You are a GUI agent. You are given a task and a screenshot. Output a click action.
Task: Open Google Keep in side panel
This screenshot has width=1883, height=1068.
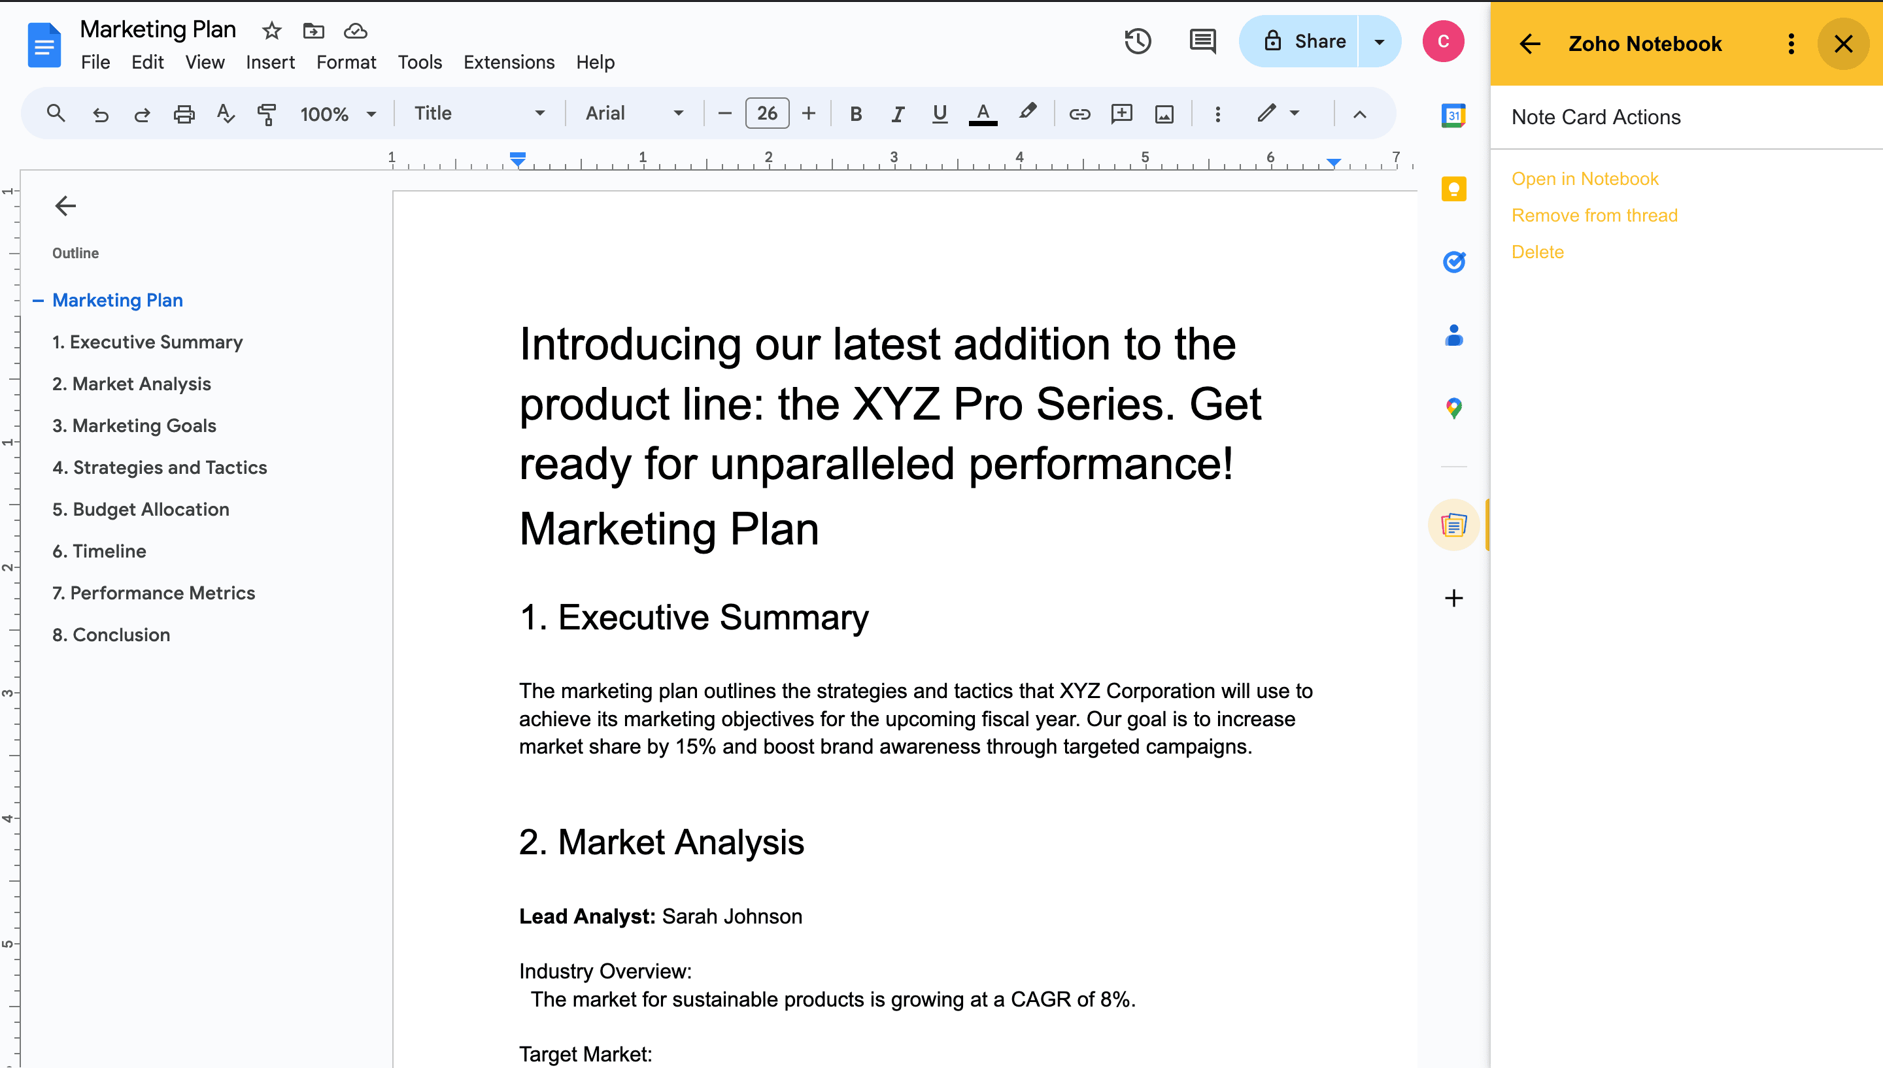(x=1453, y=190)
